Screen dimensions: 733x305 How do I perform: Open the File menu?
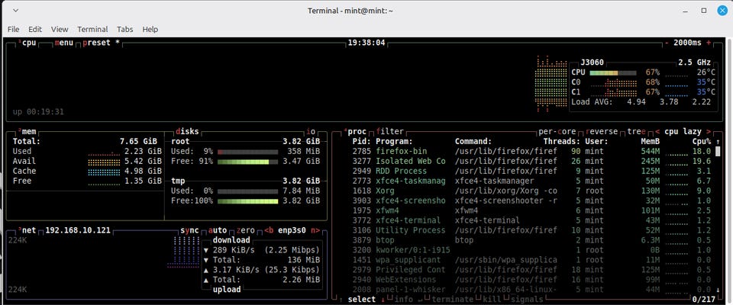13,29
